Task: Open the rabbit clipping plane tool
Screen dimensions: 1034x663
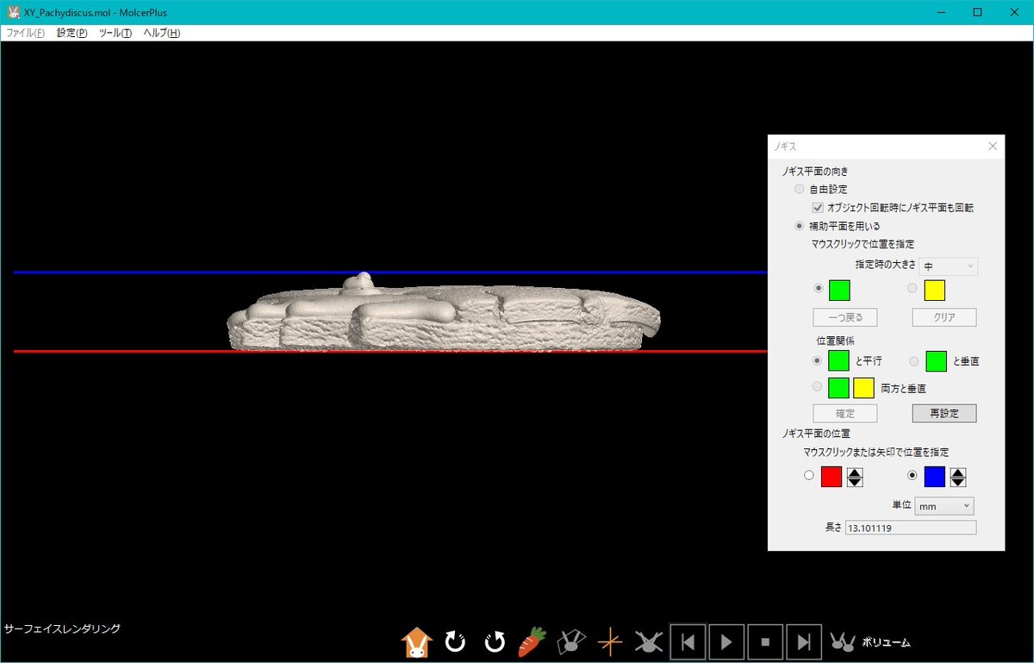Action: 570,641
